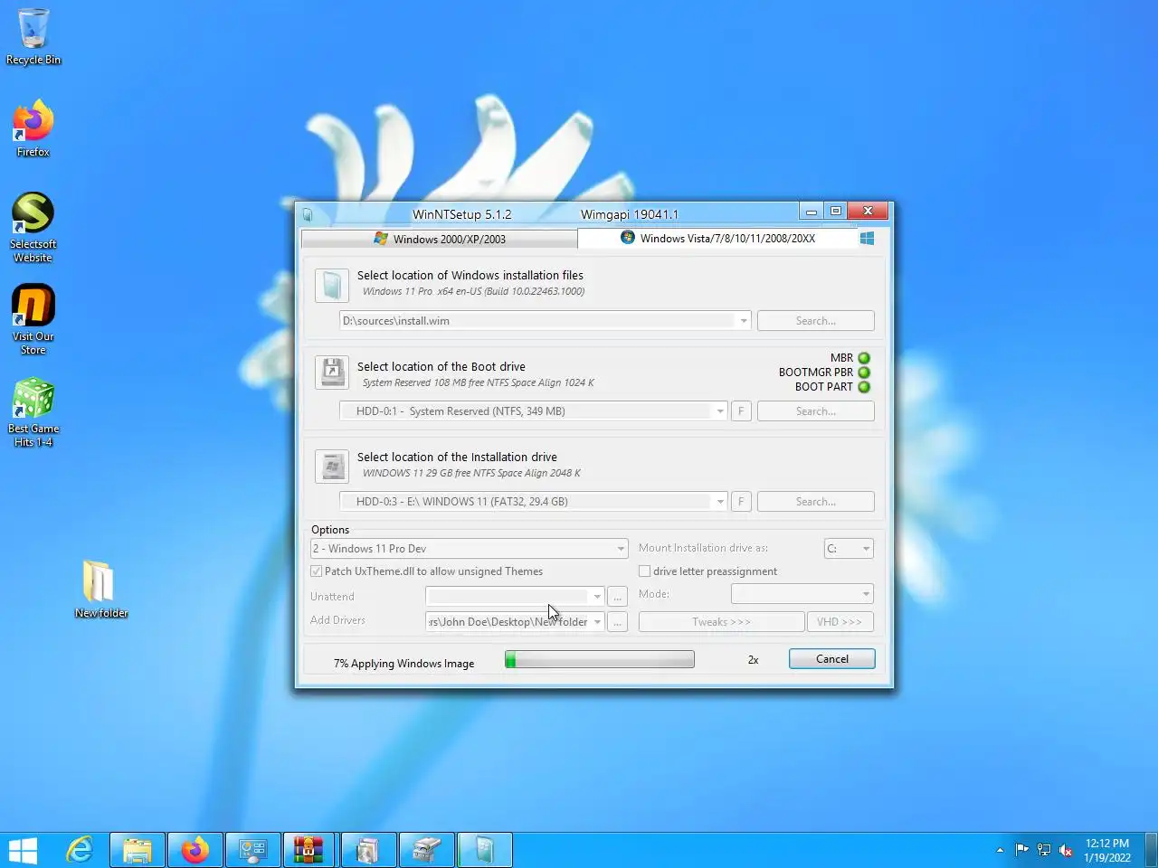1158x868 pixels.
Task: Click F format button for Boot drive
Action: [x=741, y=411]
